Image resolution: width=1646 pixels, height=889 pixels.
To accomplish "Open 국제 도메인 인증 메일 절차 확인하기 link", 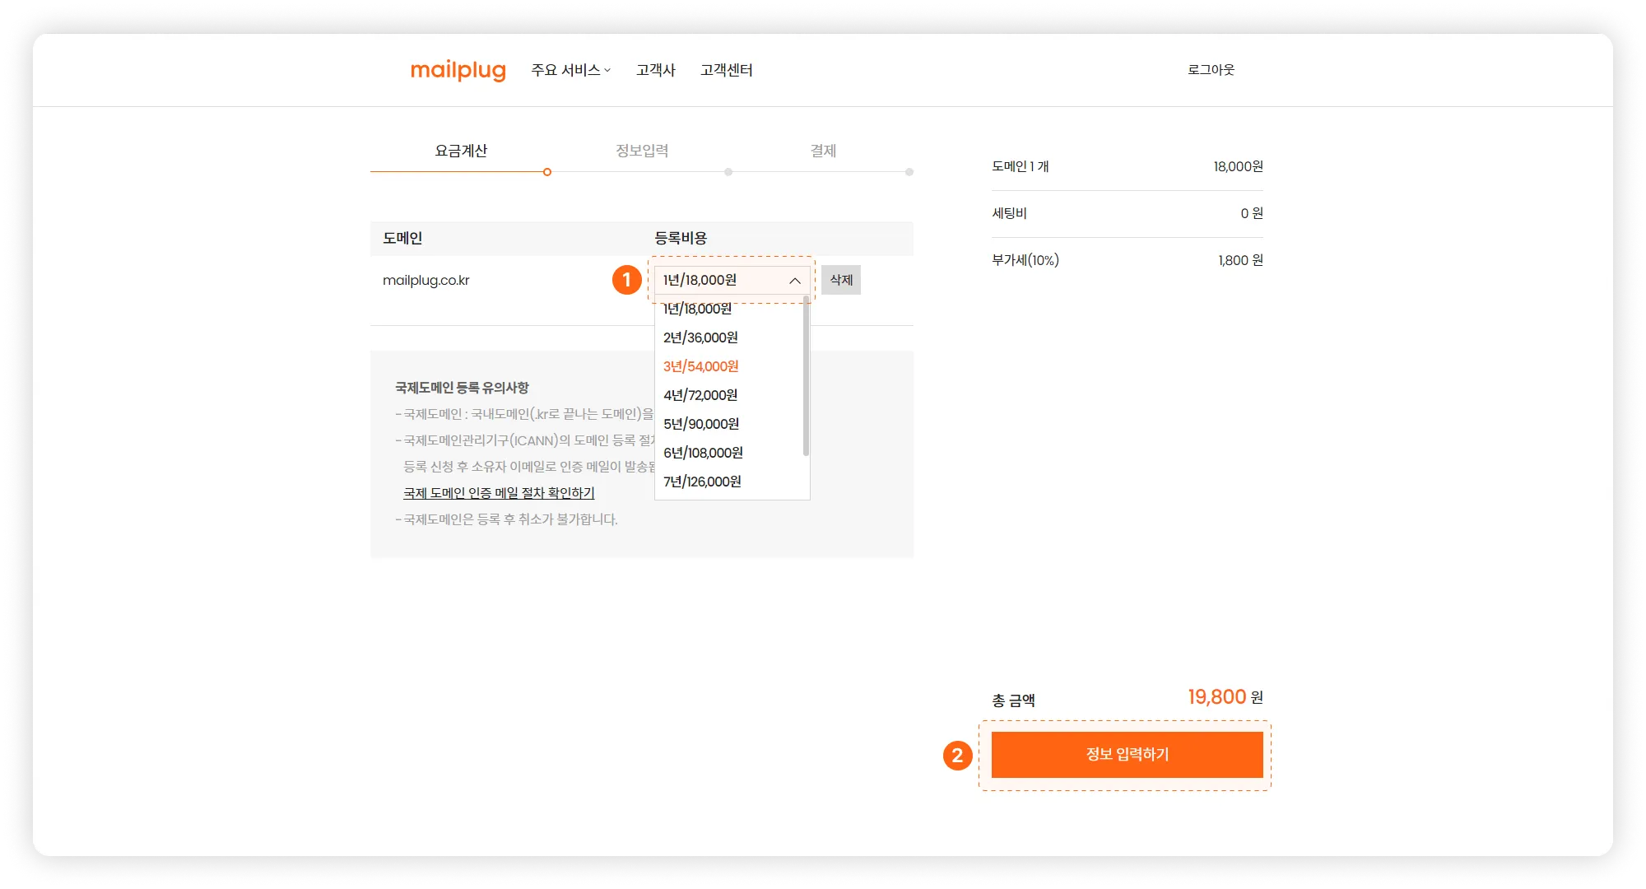I will coord(499,493).
